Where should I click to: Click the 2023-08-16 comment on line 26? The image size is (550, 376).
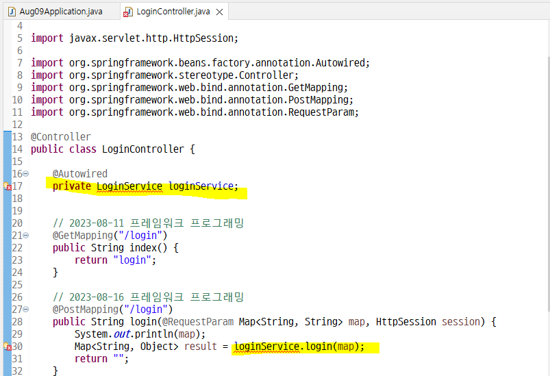pos(148,297)
